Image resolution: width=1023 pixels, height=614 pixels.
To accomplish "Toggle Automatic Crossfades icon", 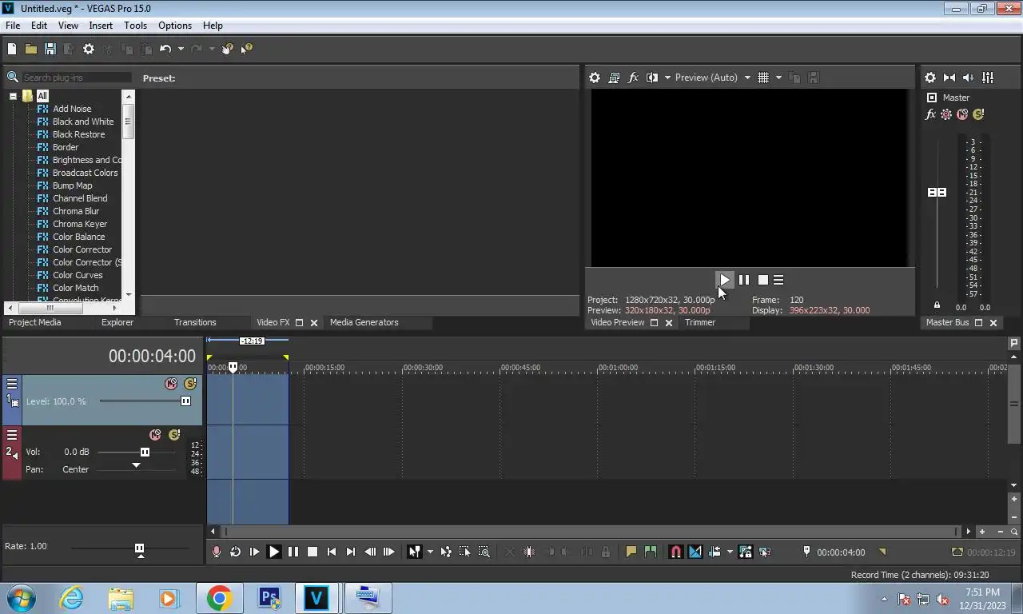I will tap(695, 552).
